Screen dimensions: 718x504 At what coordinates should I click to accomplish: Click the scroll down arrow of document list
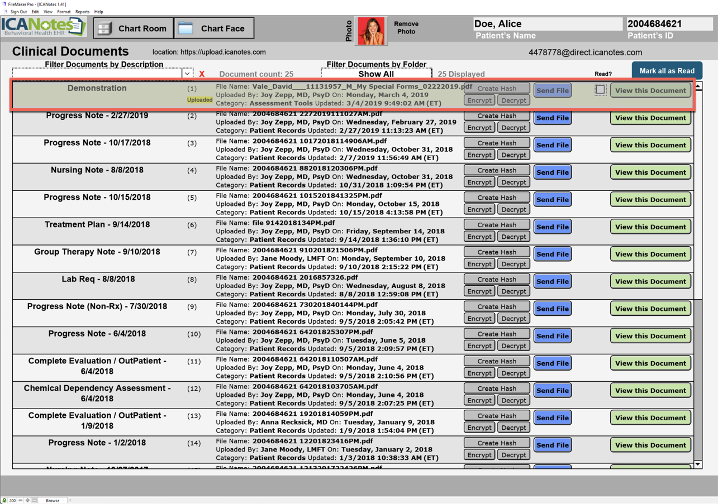pyautogui.click(x=698, y=464)
